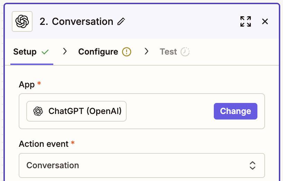Click the "App" field label
This screenshot has width=283, height=181.
[27, 85]
